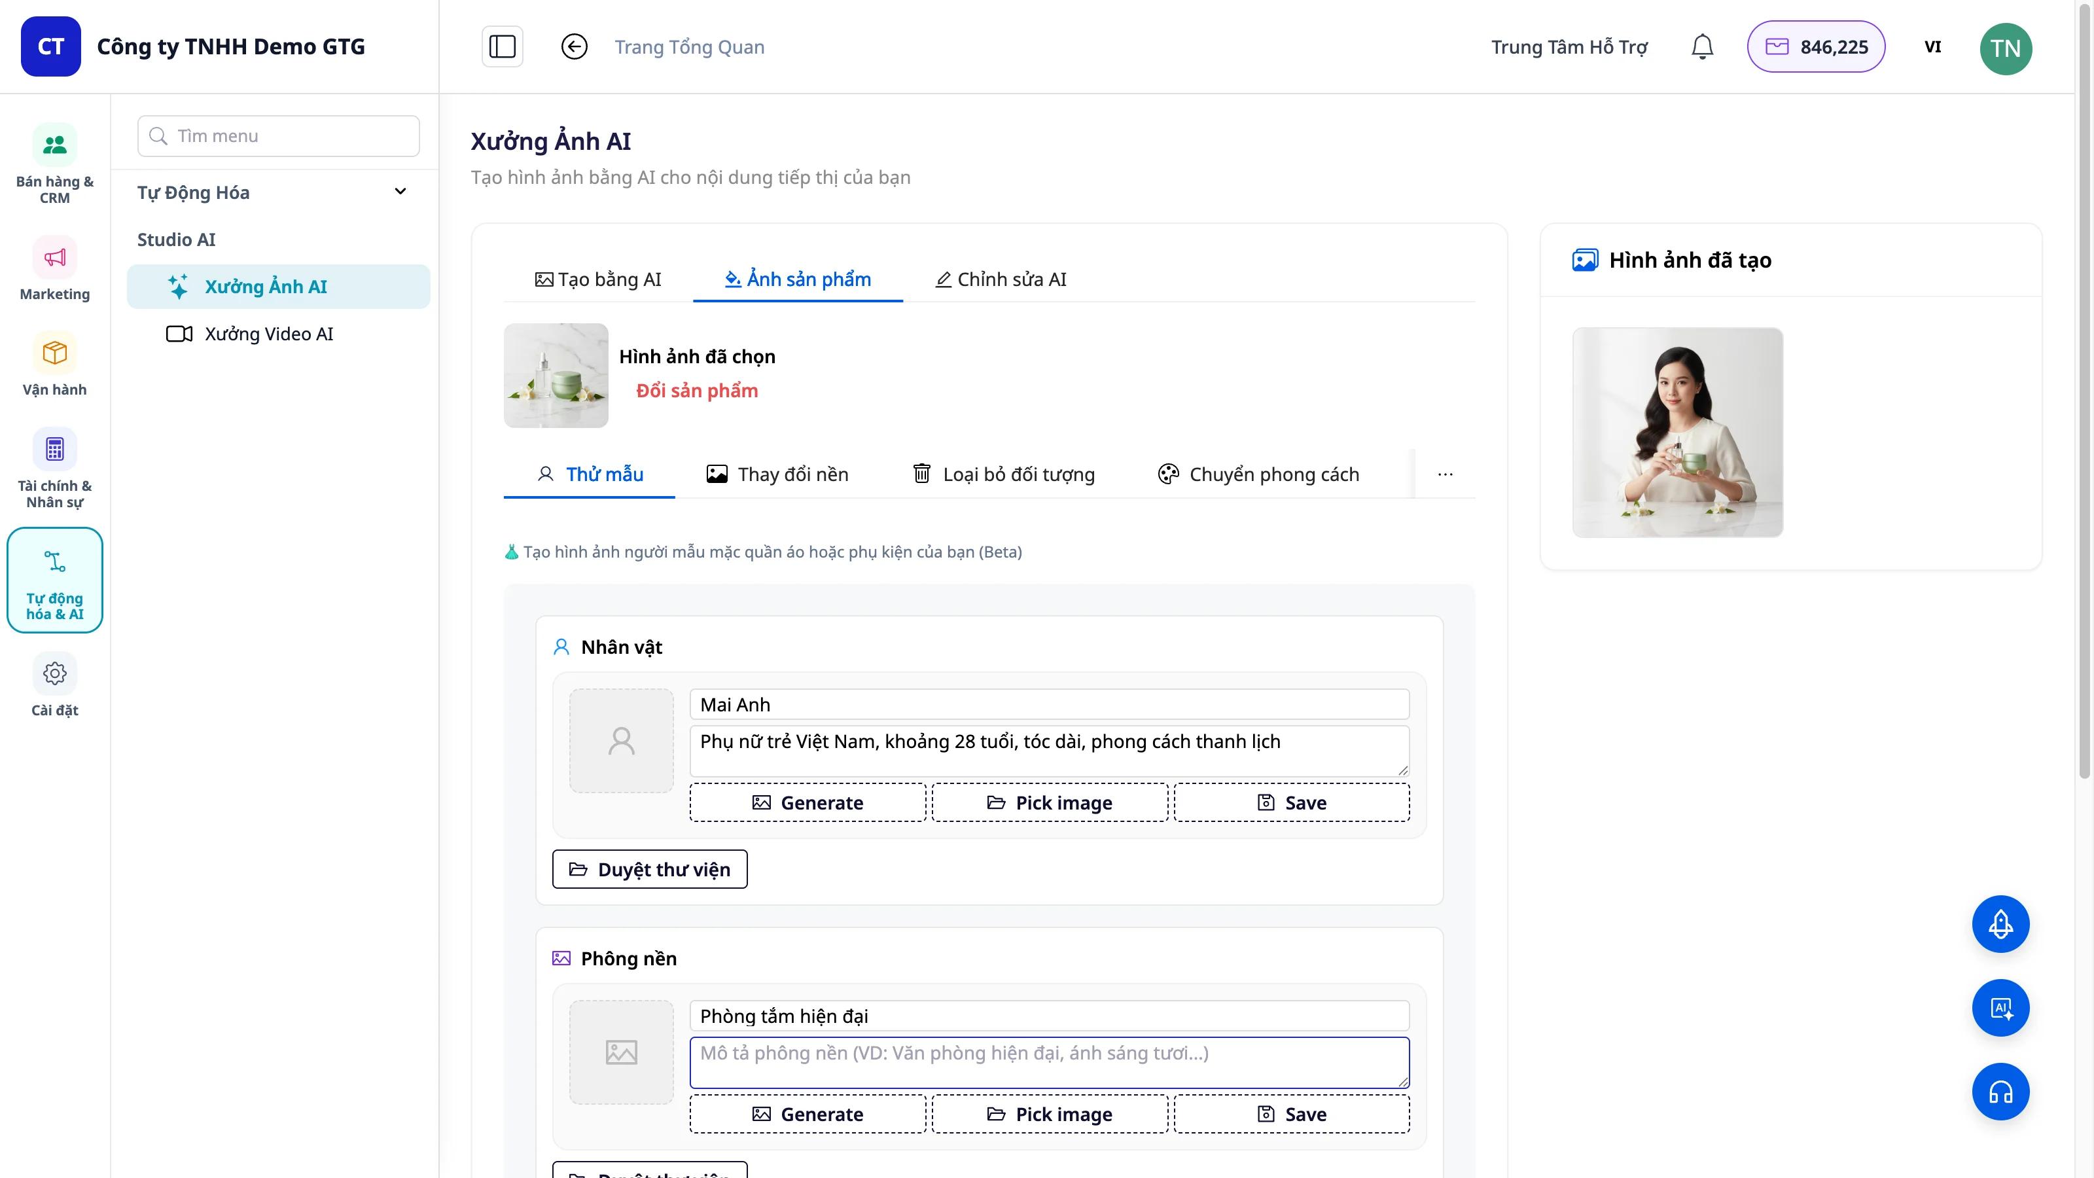Click the headset support floating button
Image resolution: width=2094 pixels, height=1178 pixels.
pos(2000,1092)
